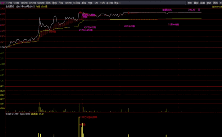Switch to 月线 monthly chart
Screen dimensions: 222x137
click(61, 3)
